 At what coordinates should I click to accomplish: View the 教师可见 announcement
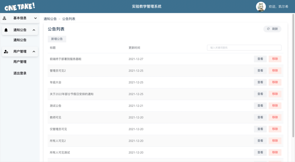(260, 117)
